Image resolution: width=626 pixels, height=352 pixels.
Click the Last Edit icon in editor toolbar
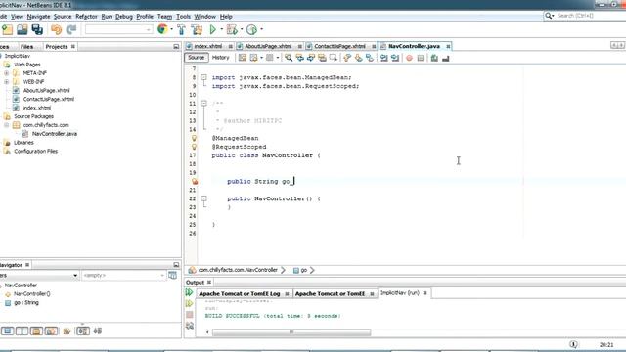point(242,58)
